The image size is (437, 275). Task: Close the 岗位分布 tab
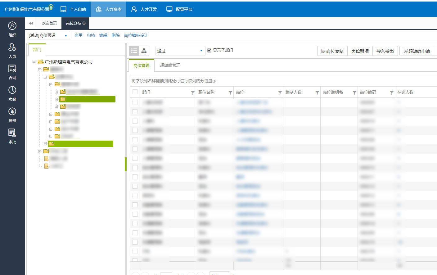click(84, 23)
